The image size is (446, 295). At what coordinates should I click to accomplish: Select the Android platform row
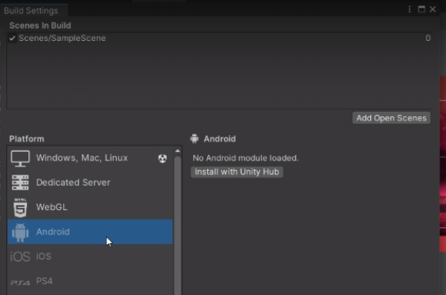pyautogui.click(x=90, y=232)
